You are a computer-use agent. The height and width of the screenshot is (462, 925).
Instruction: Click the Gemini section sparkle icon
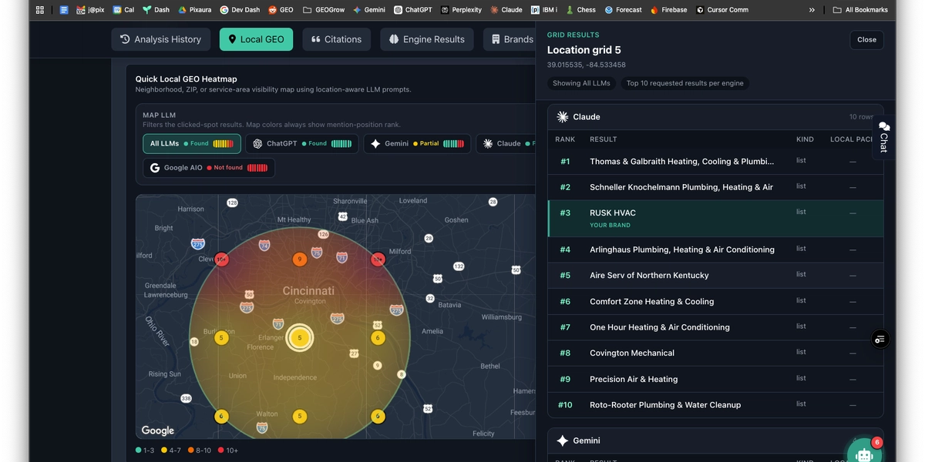click(563, 441)
